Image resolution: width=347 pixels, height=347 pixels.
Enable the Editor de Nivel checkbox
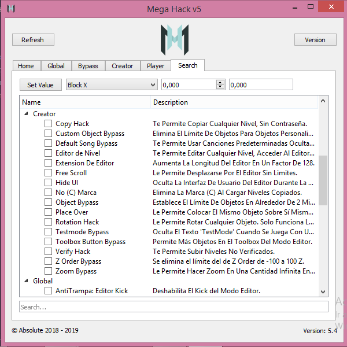[48, 153]
